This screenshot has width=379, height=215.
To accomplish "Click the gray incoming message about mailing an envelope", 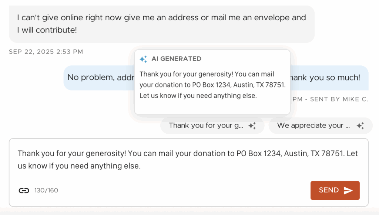I will 161,24.
